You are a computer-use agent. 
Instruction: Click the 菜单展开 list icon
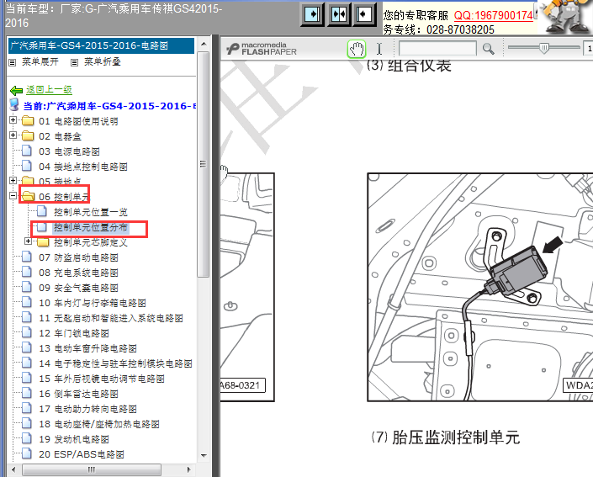pos(13,62)
